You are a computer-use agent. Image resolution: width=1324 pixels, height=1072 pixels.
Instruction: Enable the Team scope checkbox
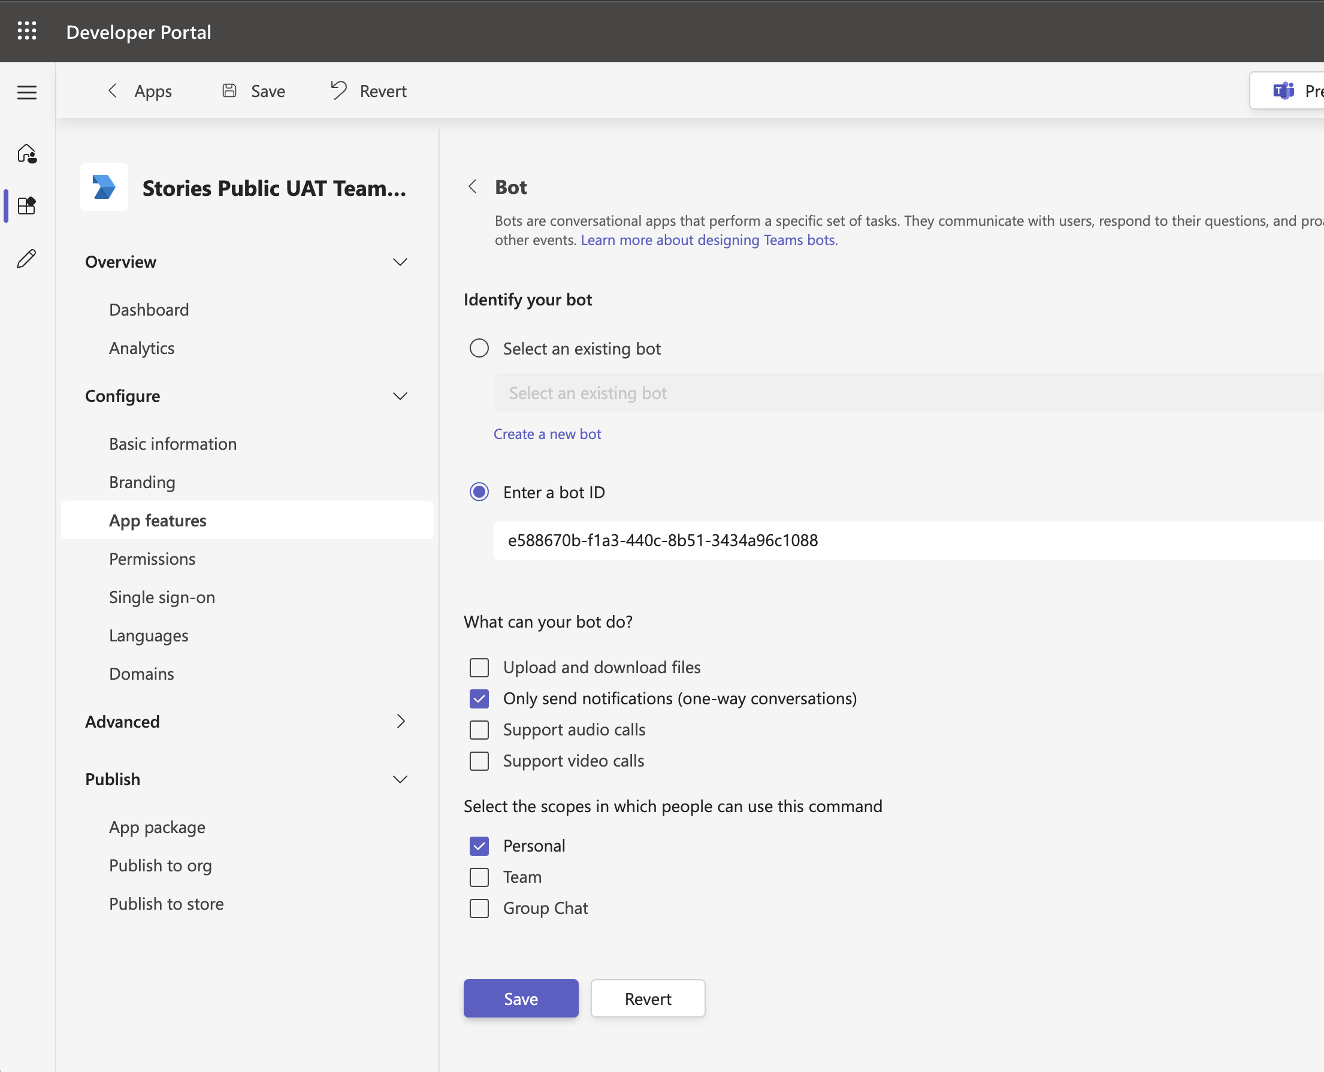coord(479,877)
